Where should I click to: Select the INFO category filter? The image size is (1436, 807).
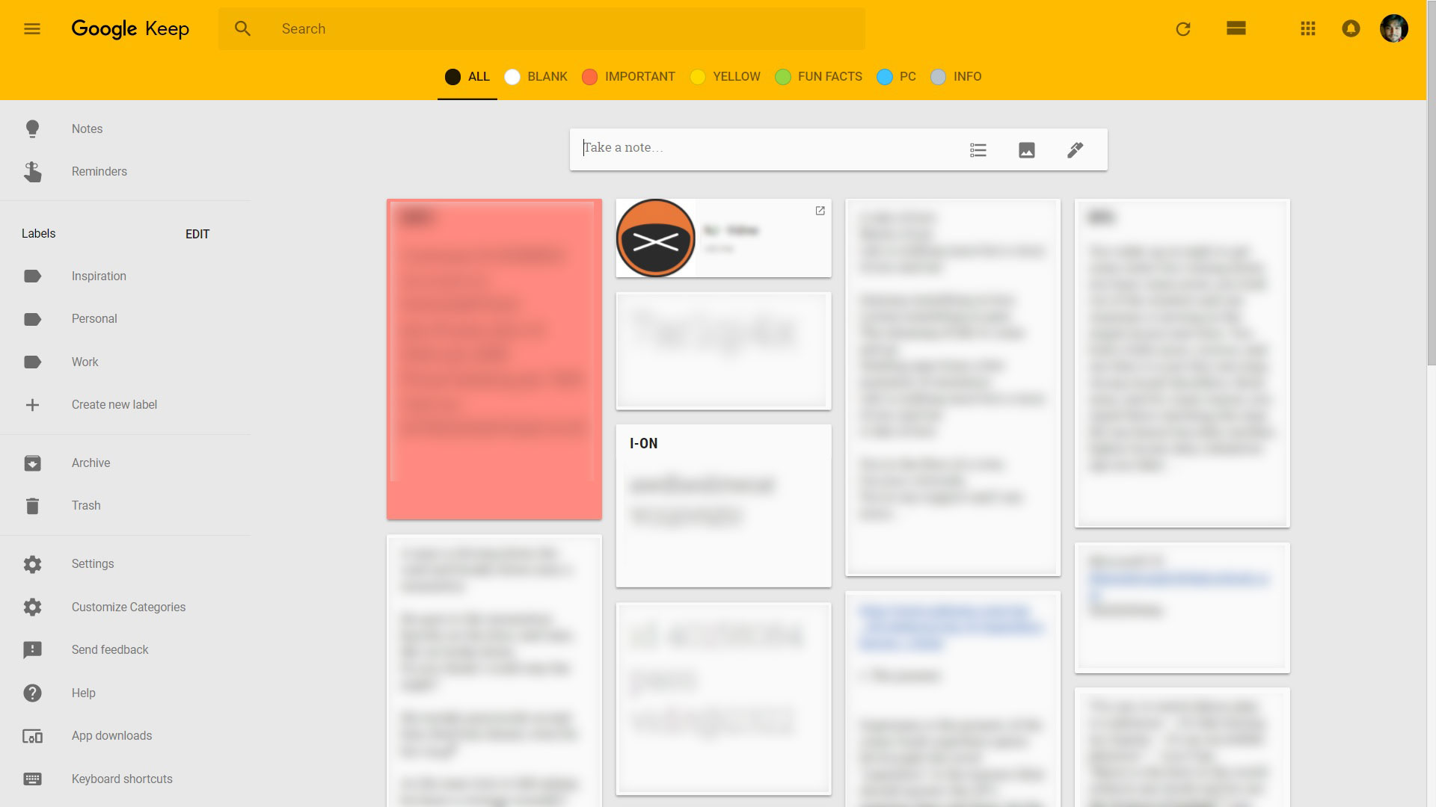[x=956, y=77]
